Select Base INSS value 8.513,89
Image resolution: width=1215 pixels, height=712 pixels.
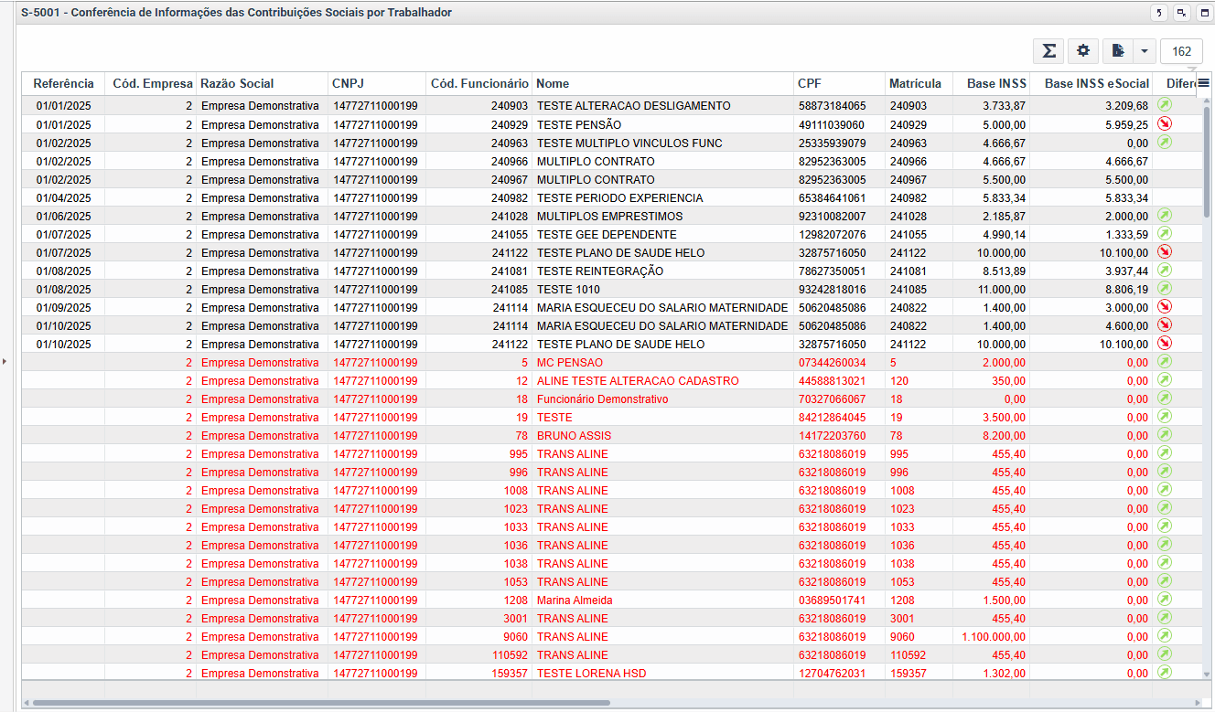991,271
